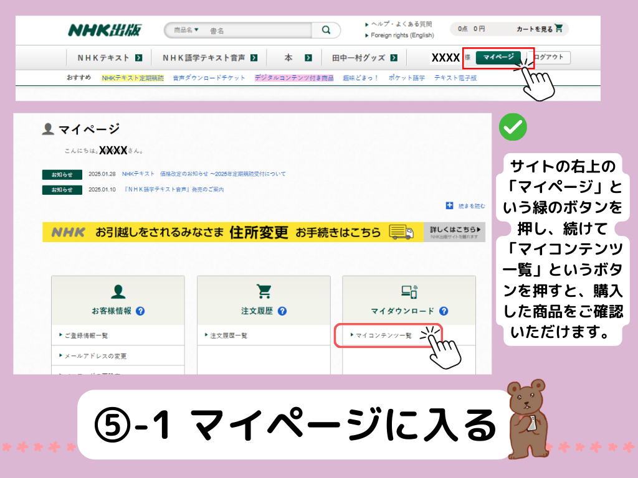Screen dimensions: 638x478
Task: Click お知らせ badge dated 2025.01.28
Action: (62, 175)
